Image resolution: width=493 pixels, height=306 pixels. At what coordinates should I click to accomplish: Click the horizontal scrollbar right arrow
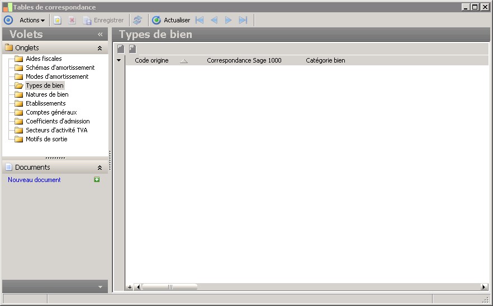point(484,287)
